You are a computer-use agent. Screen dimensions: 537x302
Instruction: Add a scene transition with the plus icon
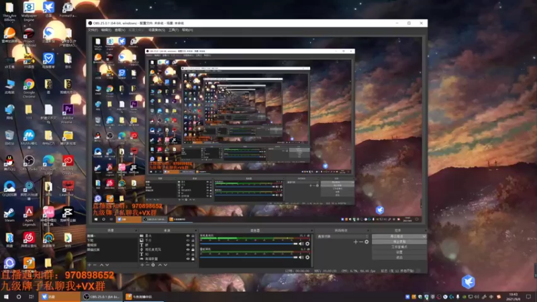pyautogui.click(x=356, y=242)
